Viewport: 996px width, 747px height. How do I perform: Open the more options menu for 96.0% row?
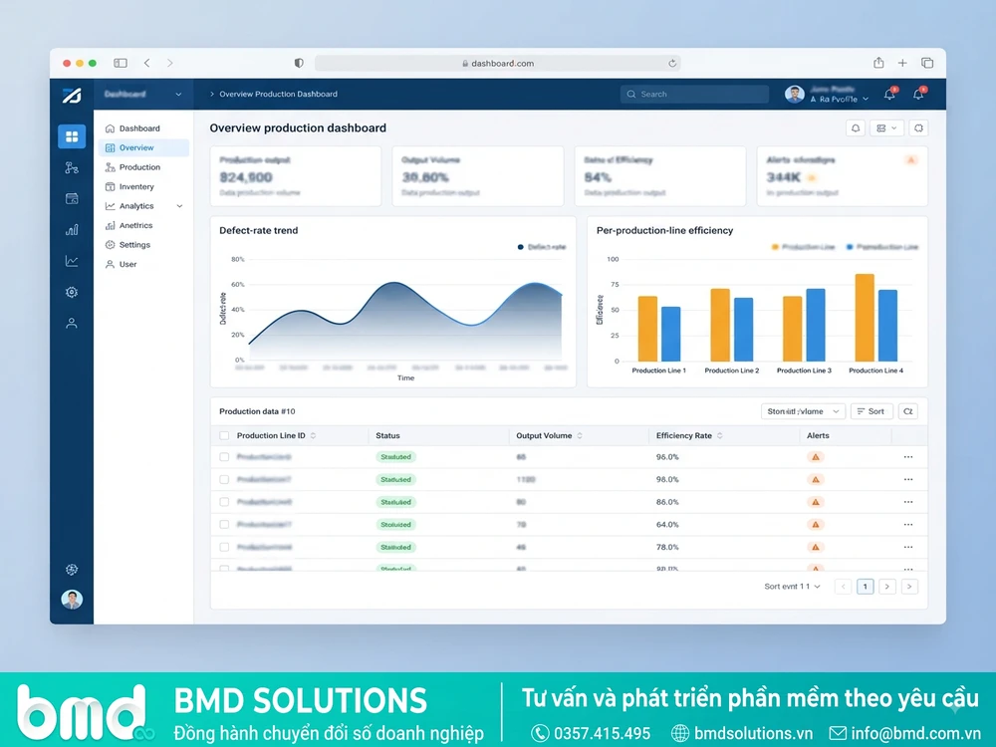coord(908,457)
